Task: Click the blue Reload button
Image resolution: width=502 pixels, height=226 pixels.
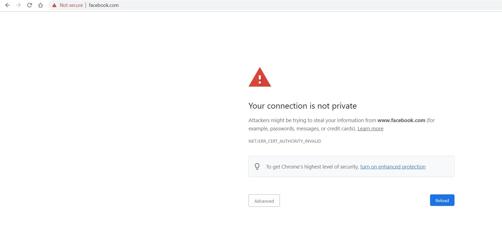Action: 442,200
